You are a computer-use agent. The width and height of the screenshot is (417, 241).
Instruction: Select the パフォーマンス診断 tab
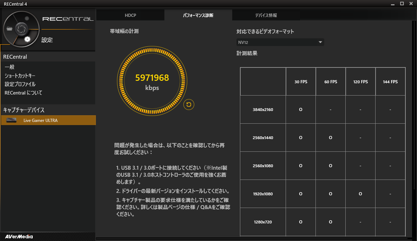(198, 15)
